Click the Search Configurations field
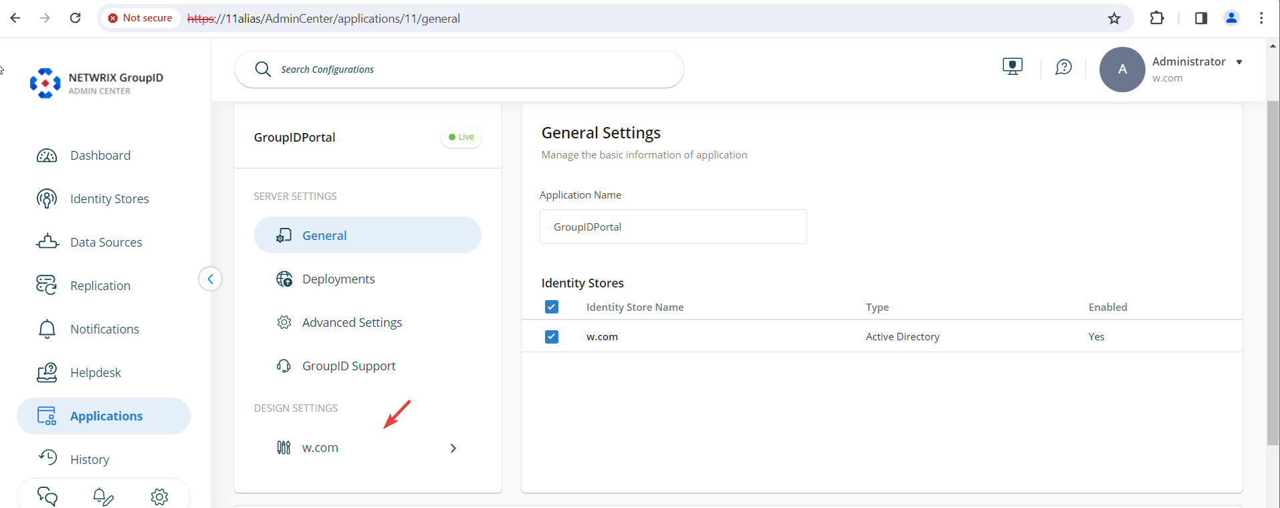Viewport: 1280px width, 508px height. point(459,70)
